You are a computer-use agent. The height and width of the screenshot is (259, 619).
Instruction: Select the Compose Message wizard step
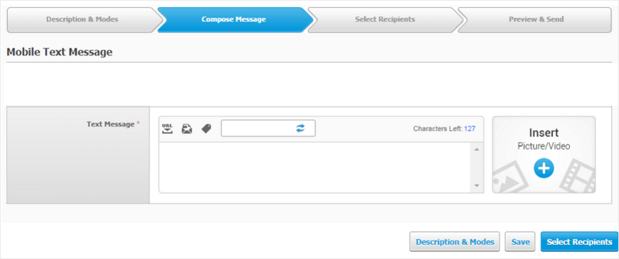[233, 19]
